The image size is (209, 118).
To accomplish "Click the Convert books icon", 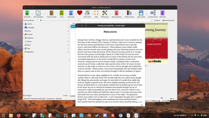I will (51, 13).
